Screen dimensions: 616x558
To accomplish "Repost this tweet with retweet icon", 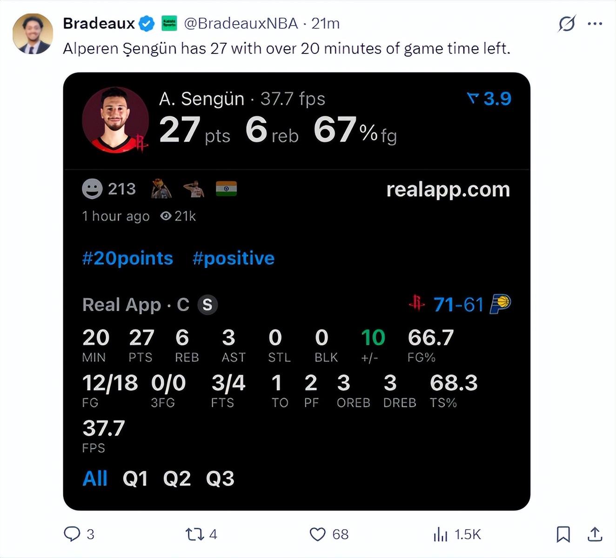I will (194, 534).
